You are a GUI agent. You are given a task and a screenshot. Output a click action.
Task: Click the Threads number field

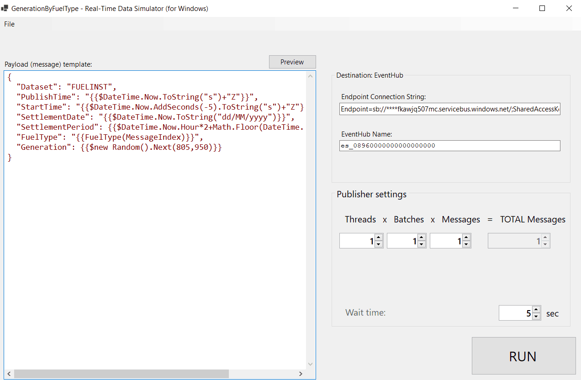[357, 241]
